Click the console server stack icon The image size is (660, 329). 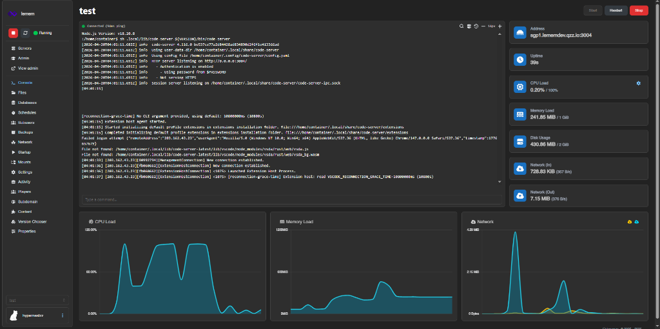click(x=469, y=26)
